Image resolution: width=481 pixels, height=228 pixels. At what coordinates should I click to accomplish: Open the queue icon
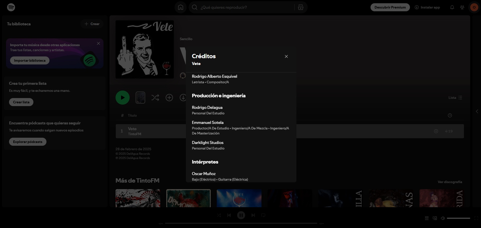pos(427,218)
